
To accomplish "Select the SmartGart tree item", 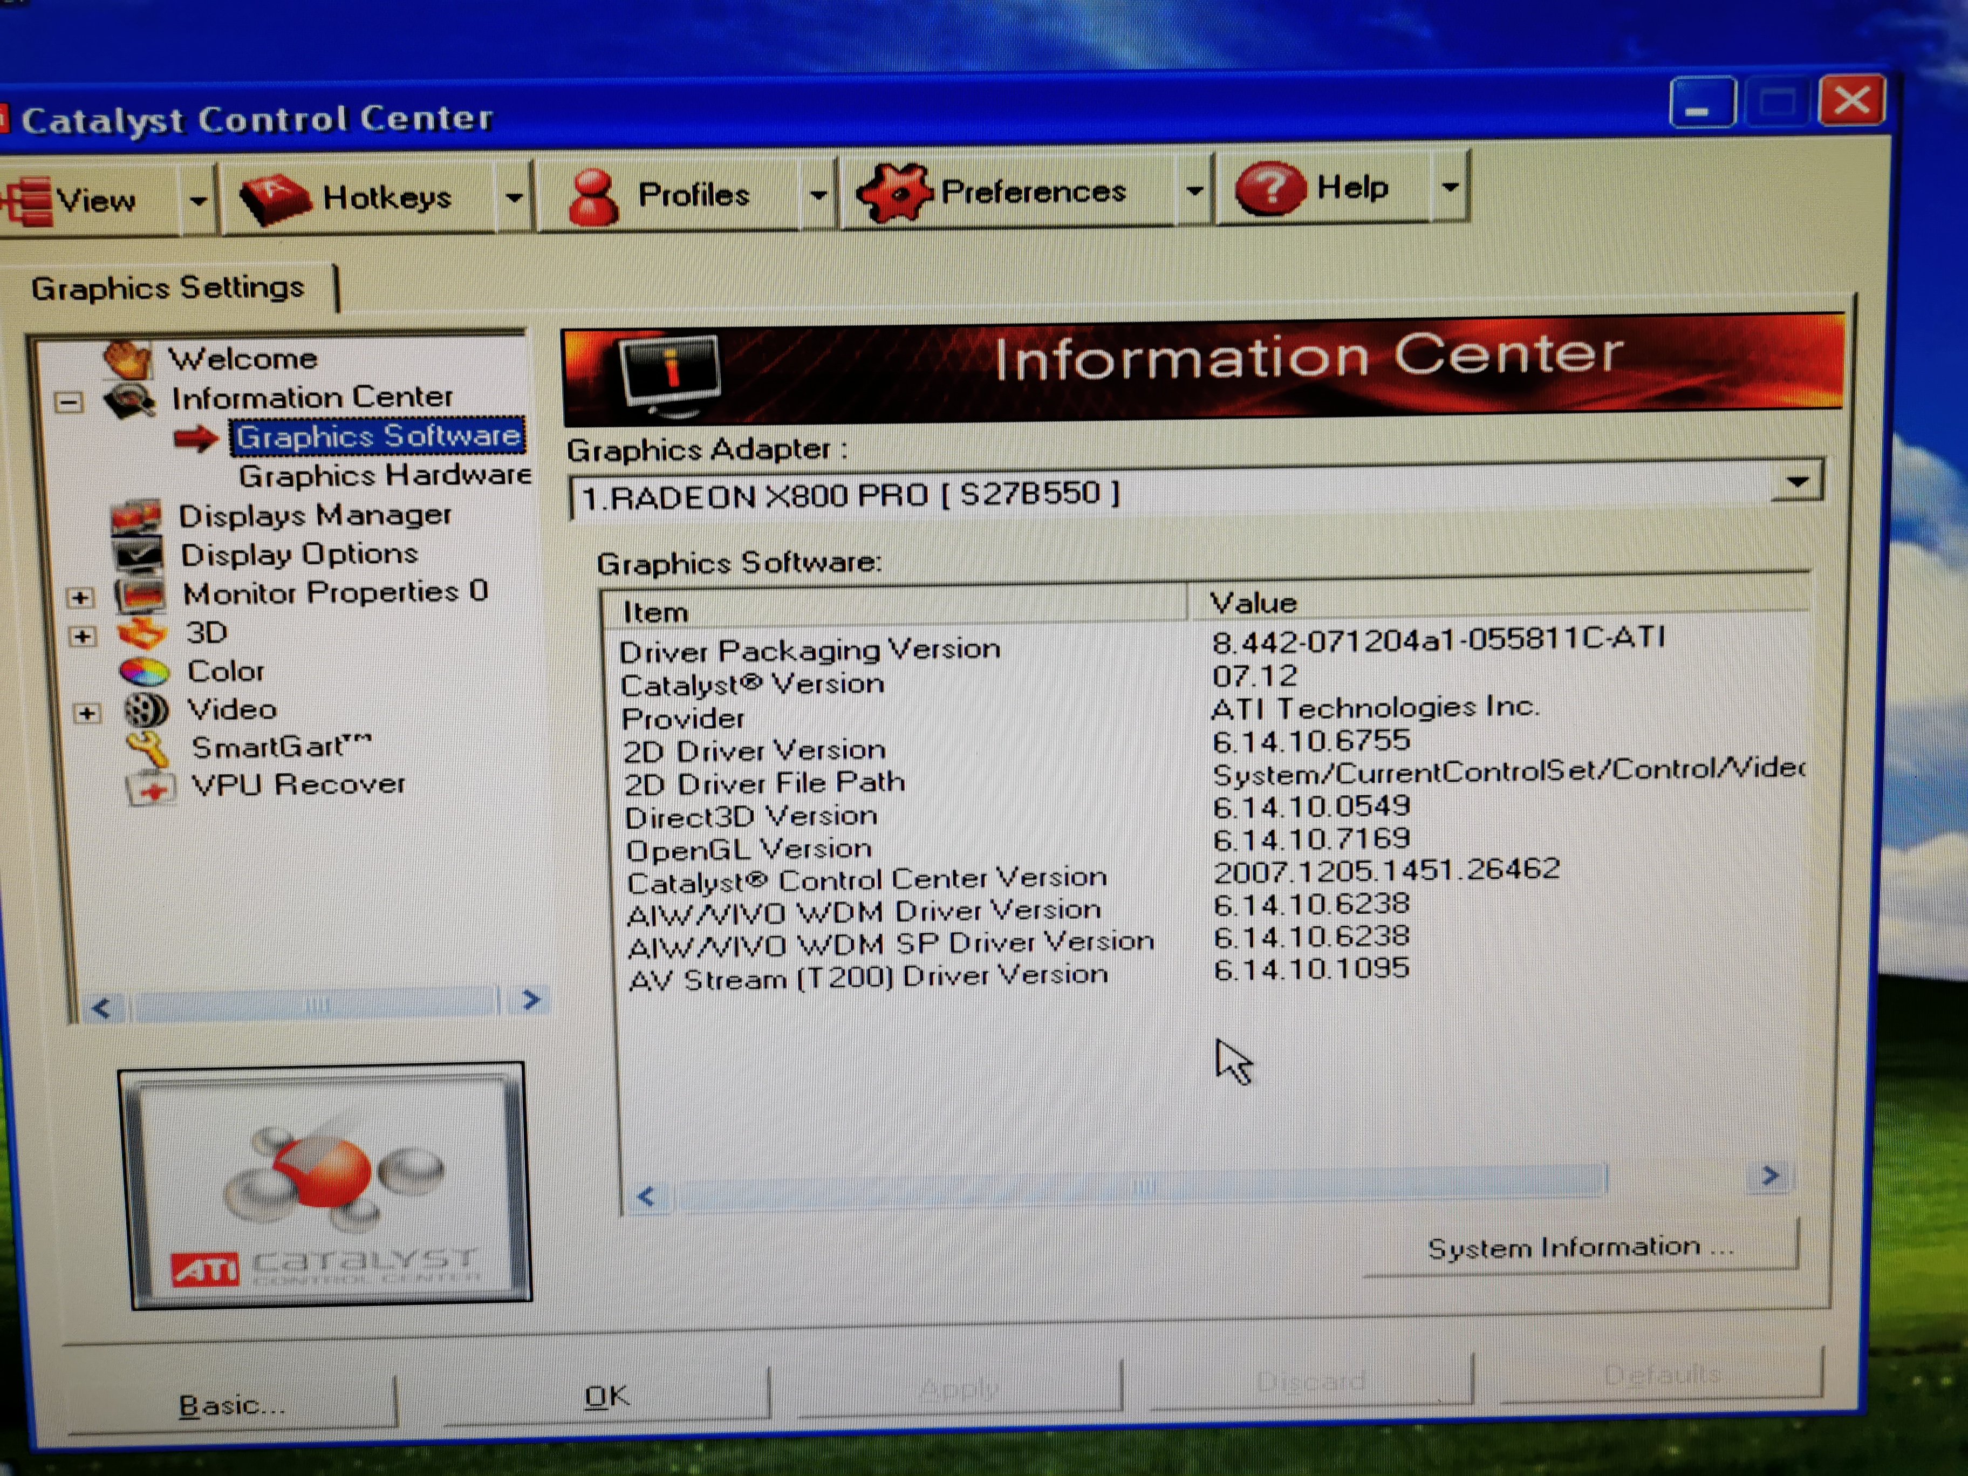I will (281, 747).
